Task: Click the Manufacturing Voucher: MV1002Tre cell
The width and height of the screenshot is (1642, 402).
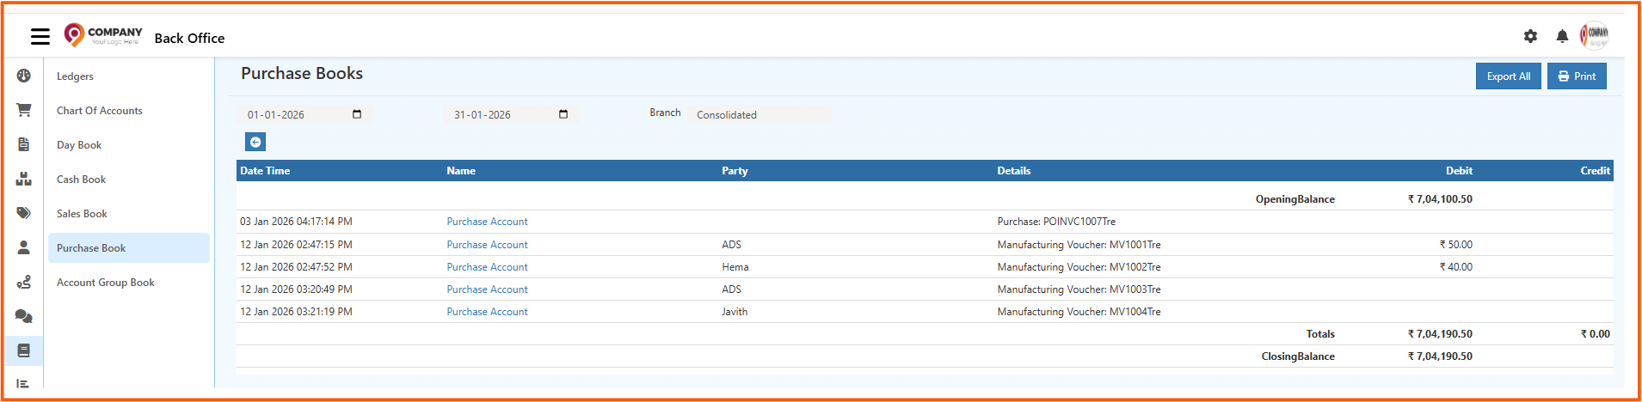Action: [1079, 267]
